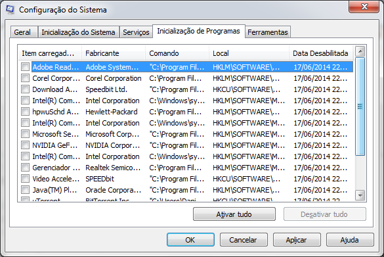The image size is (384, 257).
Task: Go to the Serviços tab
Action: tap(136, 32)
